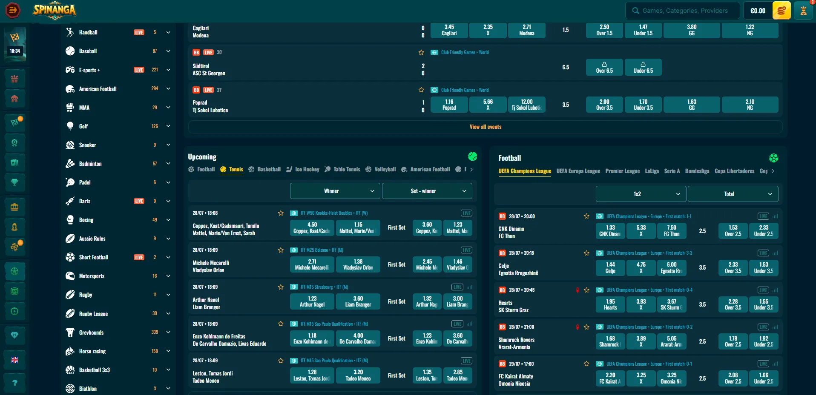This screenshot has height=395, width=816.
Task: Click the Handball sport icon
Action: [70, 32]
